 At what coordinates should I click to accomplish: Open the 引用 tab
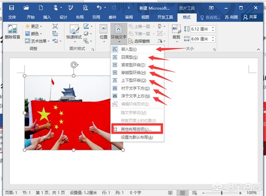pyautogui.click(x=96, y=17)
